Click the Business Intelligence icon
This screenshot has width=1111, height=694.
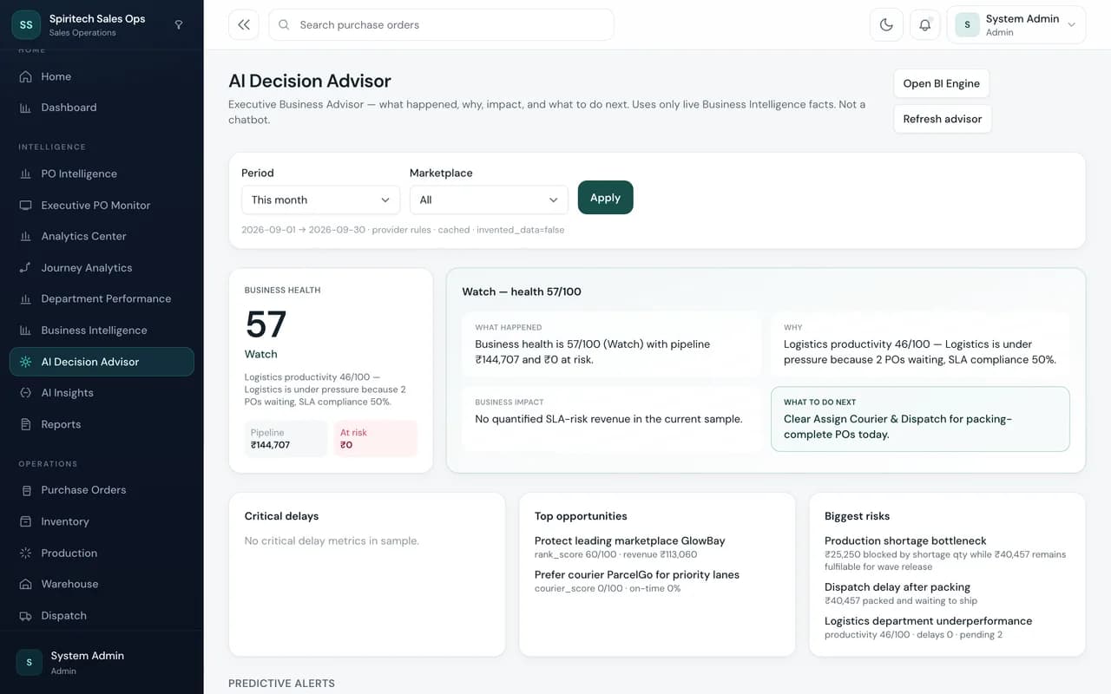[25, 331]
